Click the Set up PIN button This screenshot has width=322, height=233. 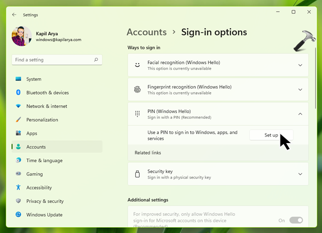pos(271,135)
